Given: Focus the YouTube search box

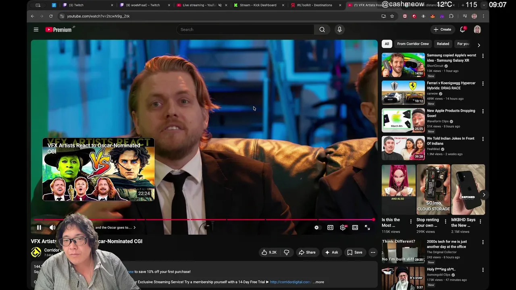Looking at the screenshot, I should tap(245, 29).
